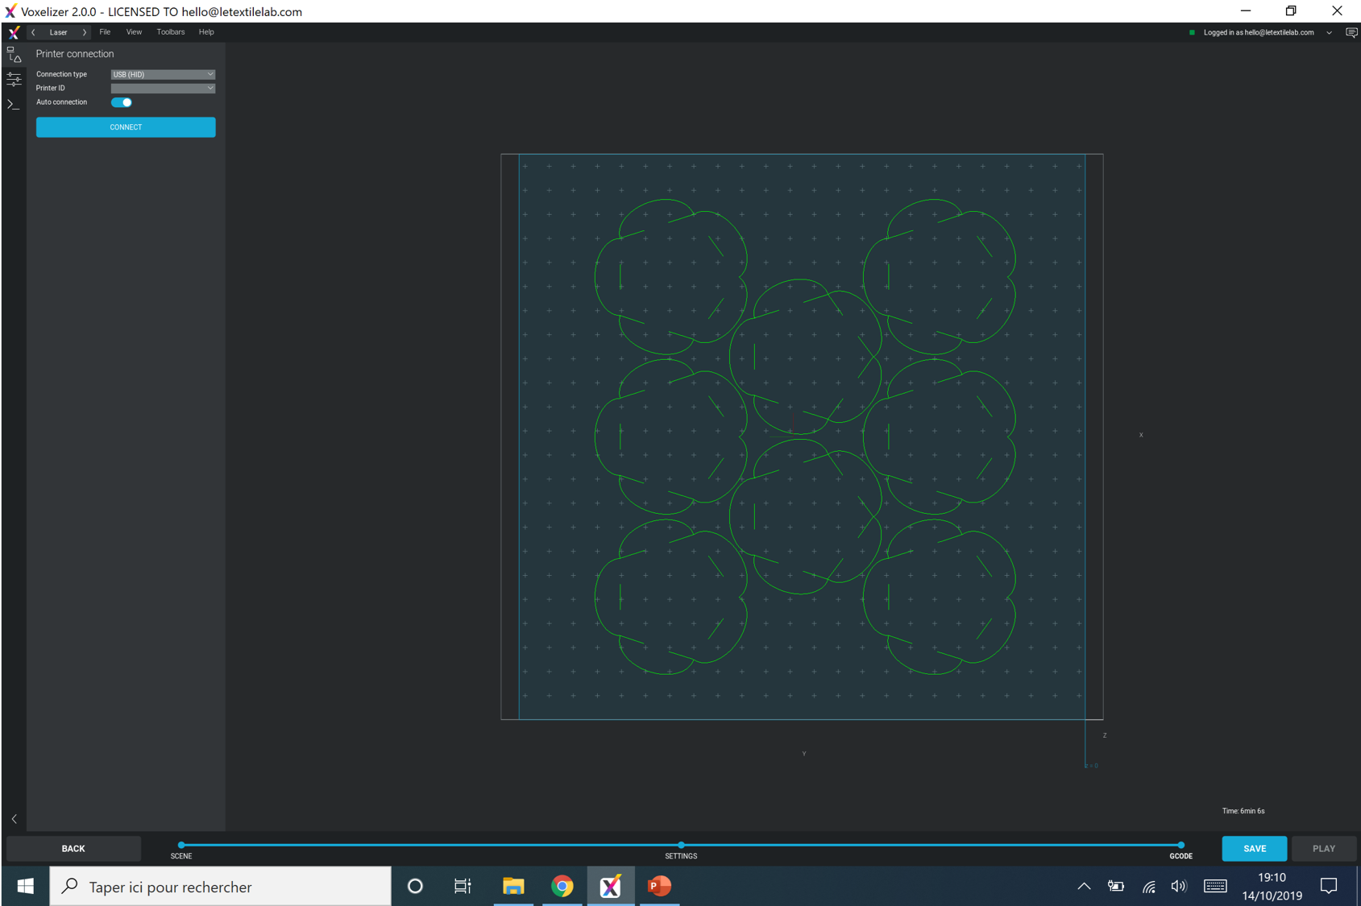
Task: Expand the Printer ID dropdown
Action: (x=163, y=88)
